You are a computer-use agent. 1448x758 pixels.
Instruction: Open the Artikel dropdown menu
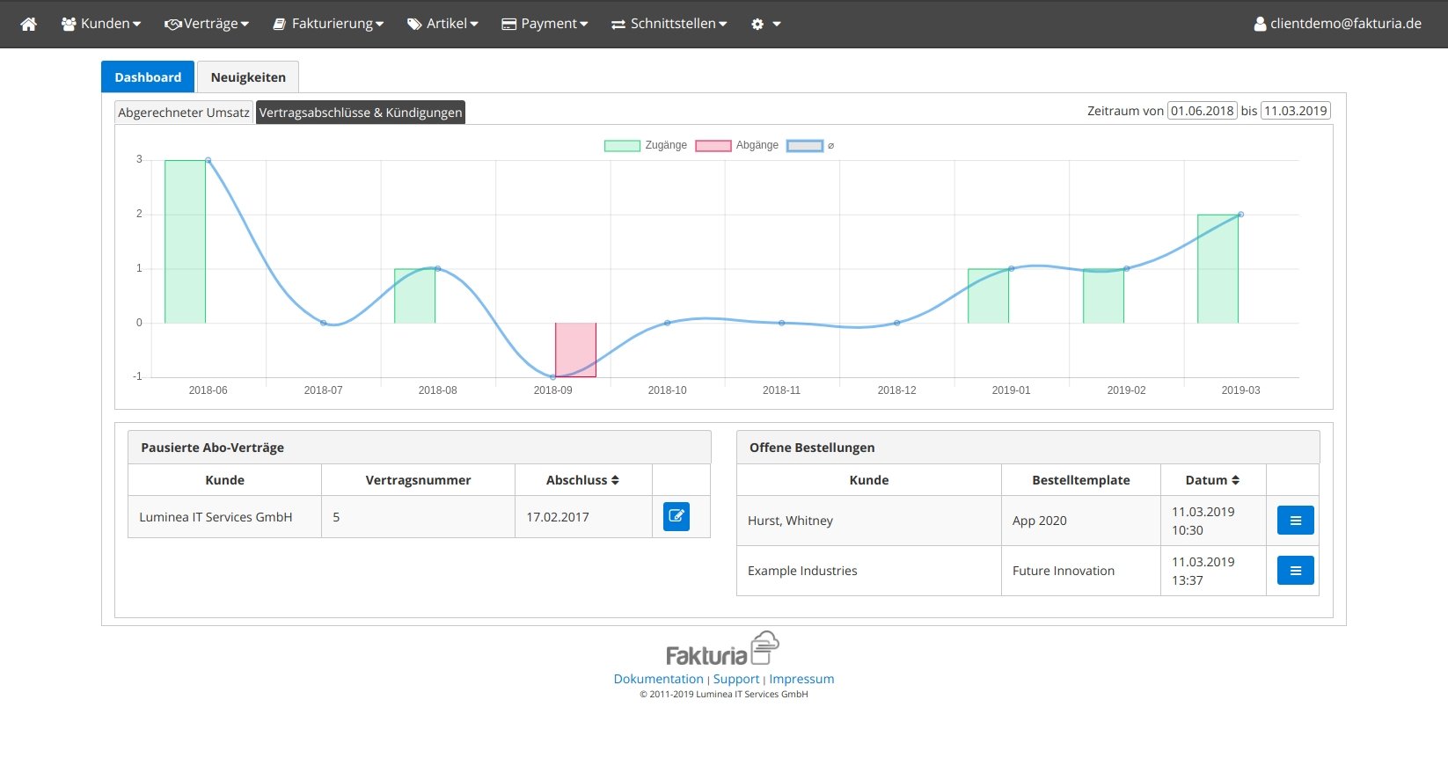point(442,24)
